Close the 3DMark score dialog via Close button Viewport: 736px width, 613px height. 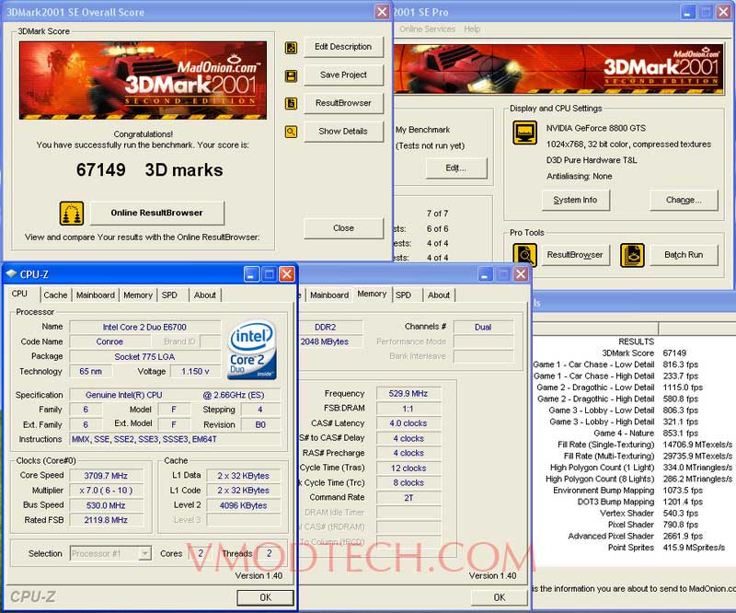[x=343, y=228]
